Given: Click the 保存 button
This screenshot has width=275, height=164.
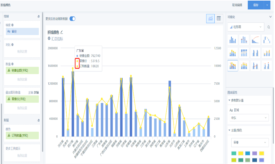Looking at the screenshot, I should pos(256,5).
